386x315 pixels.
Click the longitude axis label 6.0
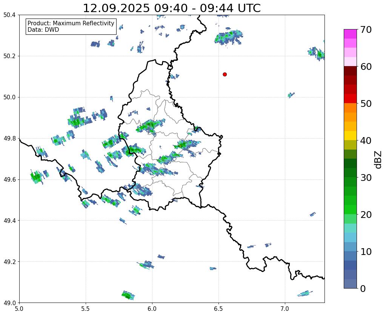click(x=152, y=309)
